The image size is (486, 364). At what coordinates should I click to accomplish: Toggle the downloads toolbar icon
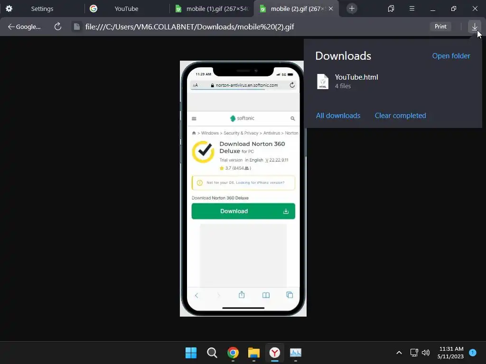(x=475, y=27)
